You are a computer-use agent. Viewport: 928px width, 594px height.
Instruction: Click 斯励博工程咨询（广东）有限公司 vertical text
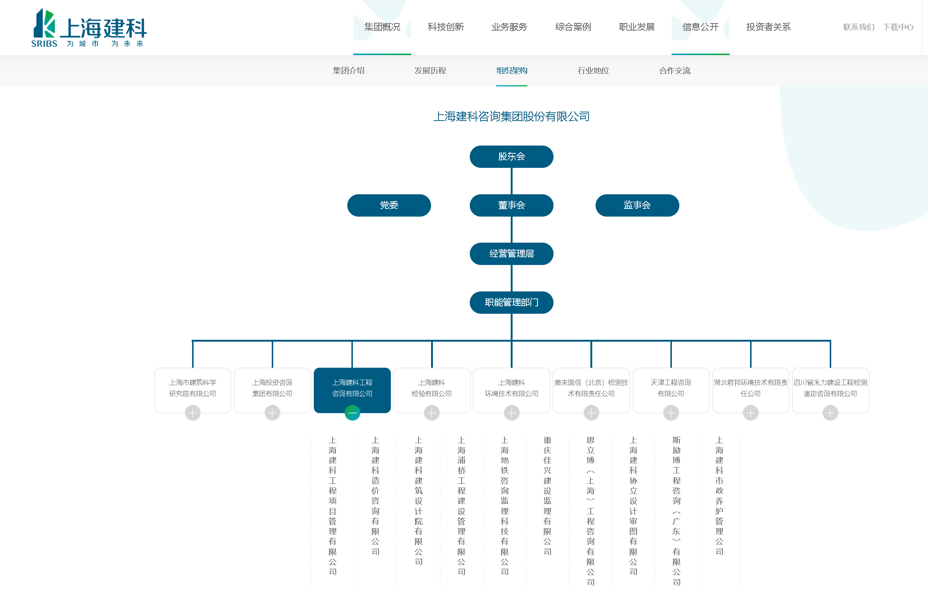tap(676, 511)
